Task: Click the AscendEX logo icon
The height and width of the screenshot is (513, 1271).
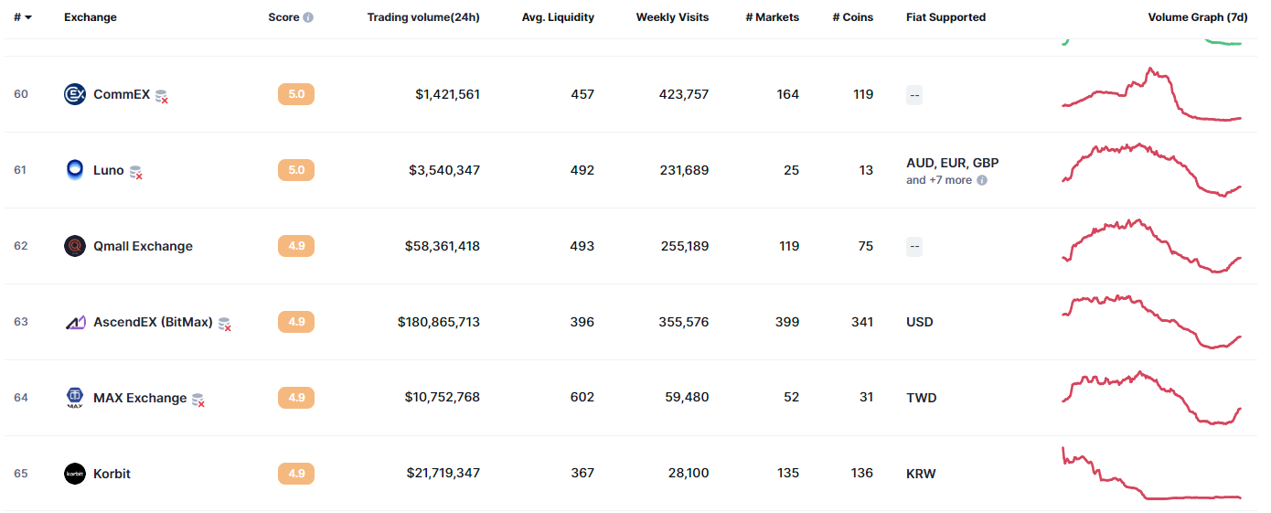Action: point(75,322)
